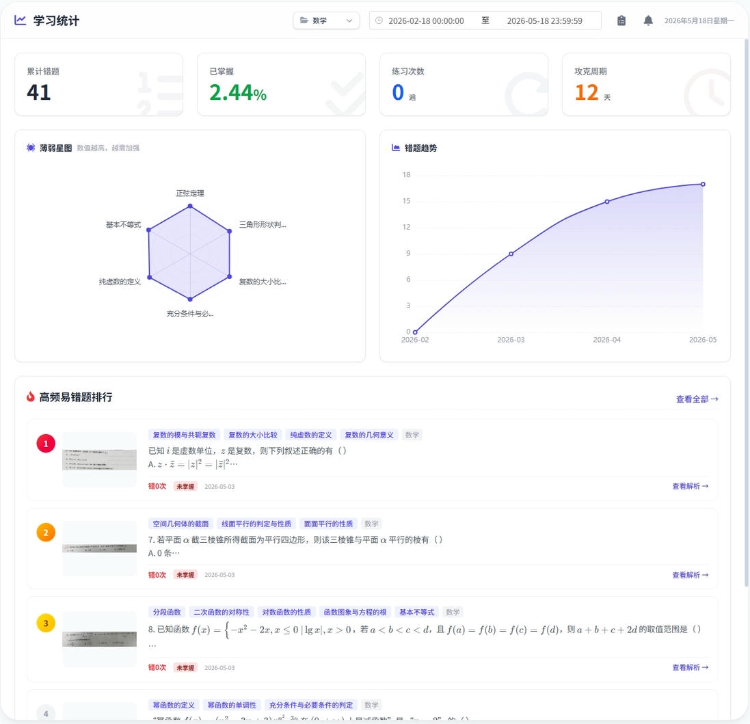This screenshot has width=750, height=724.
Task: Select the 分段函数 tag
Action: [x=167, y=612]
